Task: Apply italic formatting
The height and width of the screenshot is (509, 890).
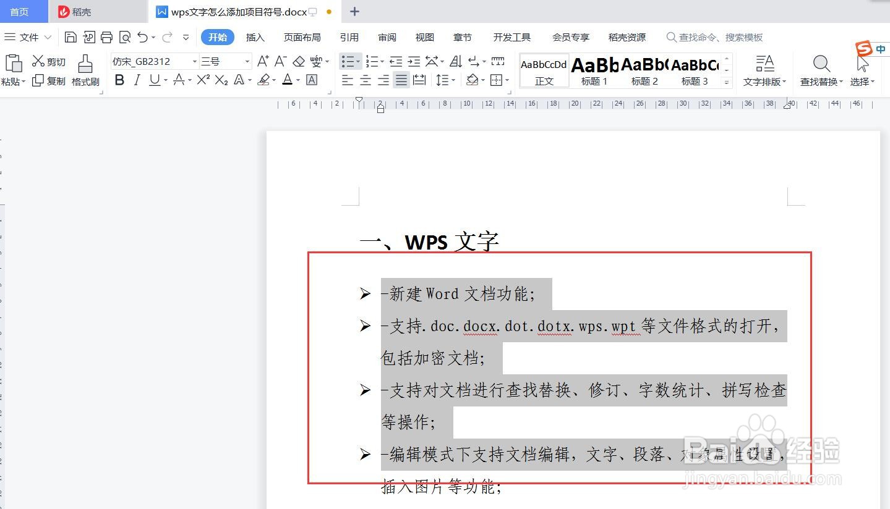Action: pyautogui.click(x=139, y=80)
